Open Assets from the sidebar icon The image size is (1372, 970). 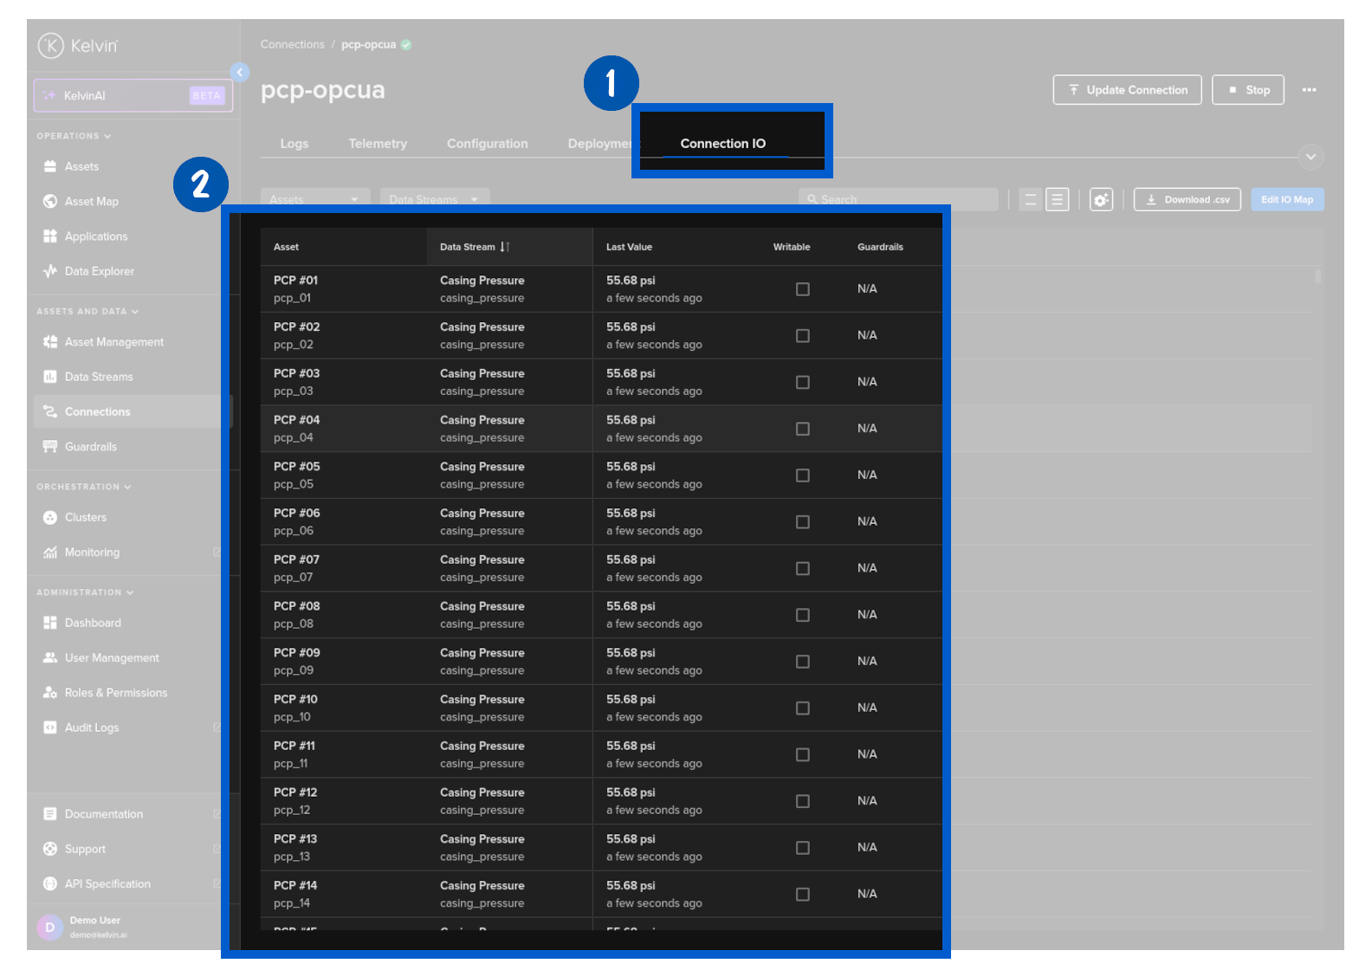[50, 166]
